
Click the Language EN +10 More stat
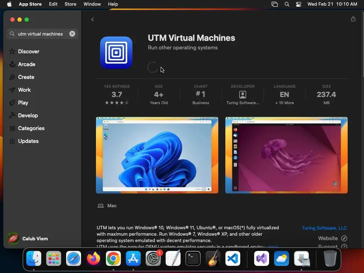[x=285, y=95]
